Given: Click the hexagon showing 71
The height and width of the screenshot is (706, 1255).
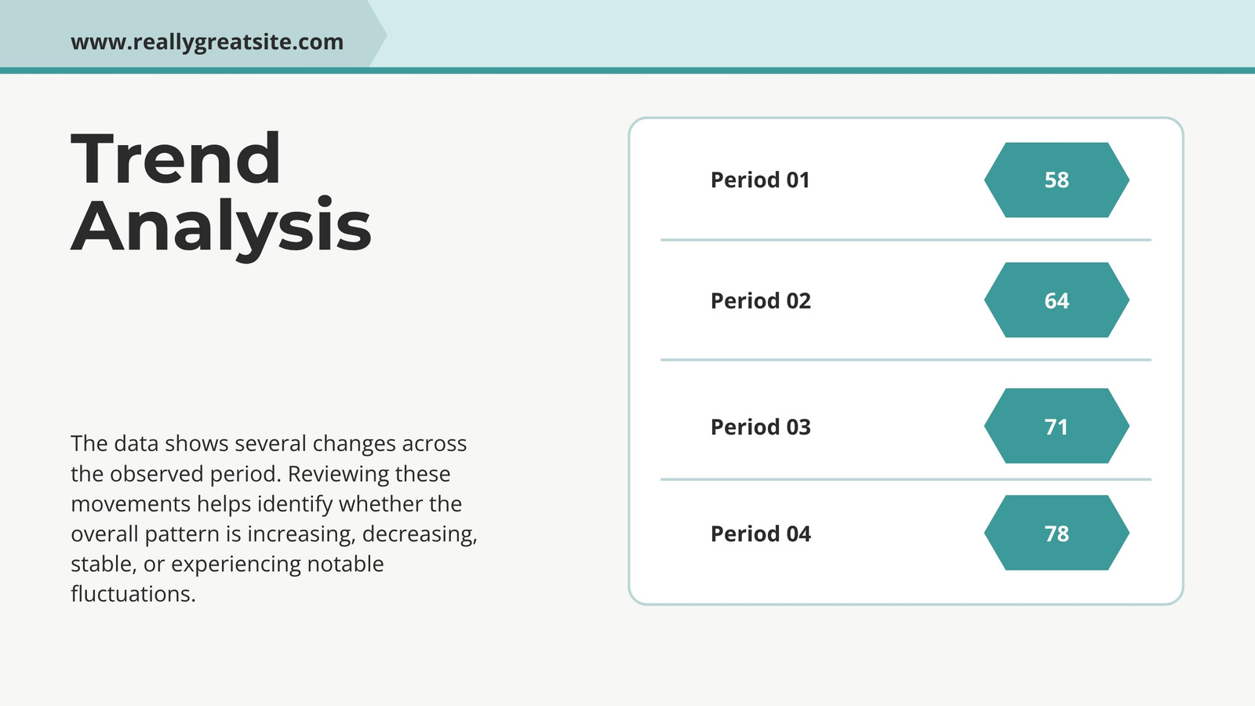Looking at the screenshot, I should pos(1057,426).
